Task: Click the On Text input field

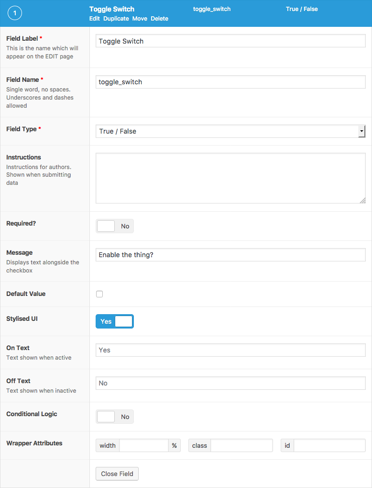Action: [230, 350]
